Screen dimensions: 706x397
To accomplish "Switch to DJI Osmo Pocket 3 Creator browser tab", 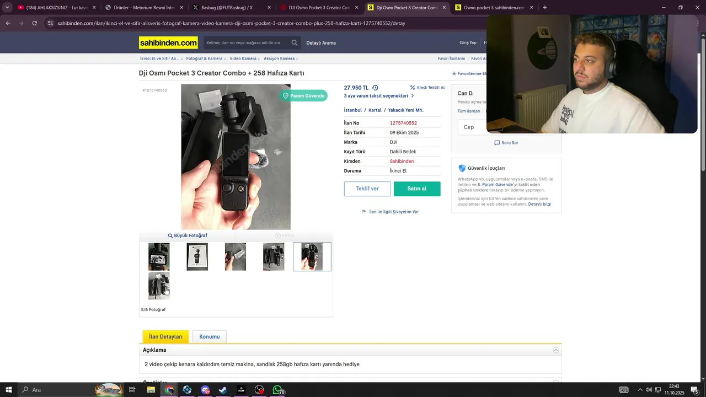I will coord(319,8).
